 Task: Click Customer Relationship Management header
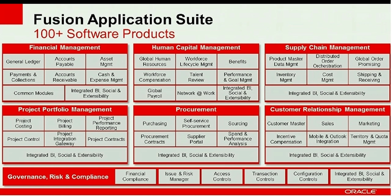pos(327,110)
